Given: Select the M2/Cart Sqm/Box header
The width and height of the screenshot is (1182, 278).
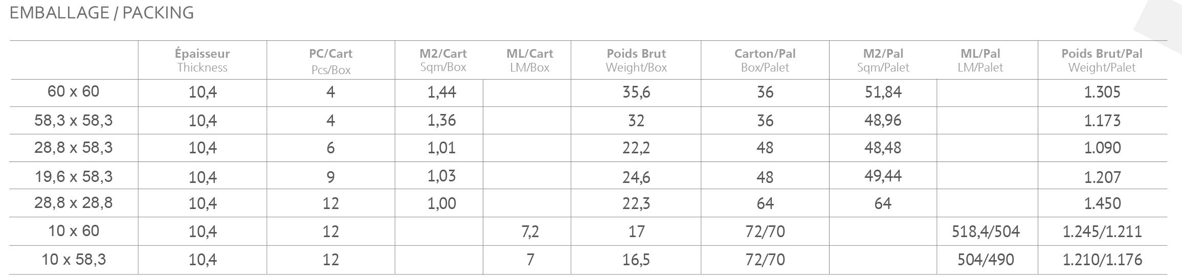Looking at the screenshot, I should point(443,60).
